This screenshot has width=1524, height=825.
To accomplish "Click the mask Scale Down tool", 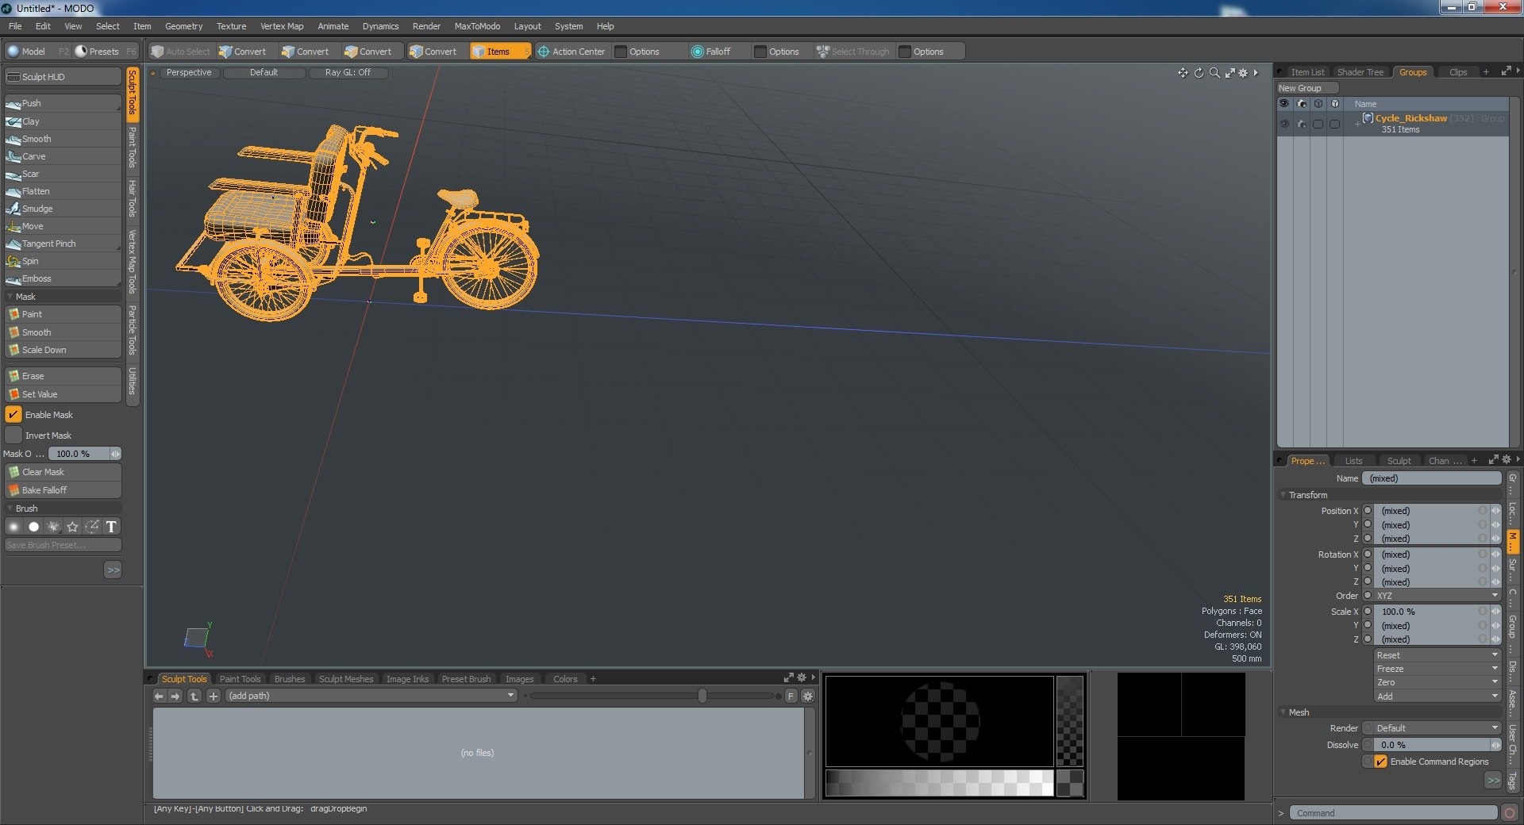I will [63, 350].
